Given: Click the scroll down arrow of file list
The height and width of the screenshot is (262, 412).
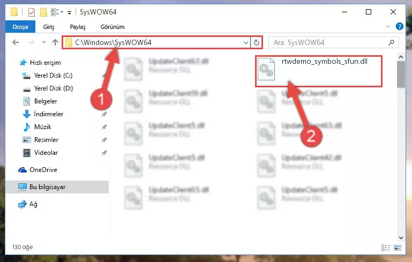Looking at the screenshot, I should click(x=401, y=238).
